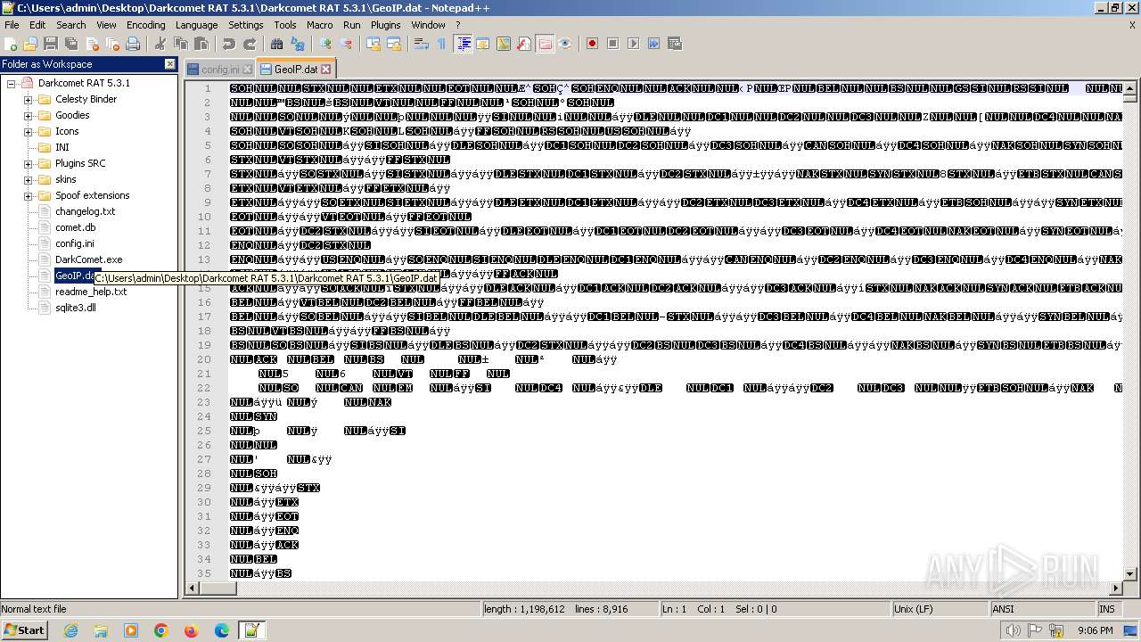Toggle the Function List panel icon
This screenshot has width=1141, height=642.
(524, 44)
